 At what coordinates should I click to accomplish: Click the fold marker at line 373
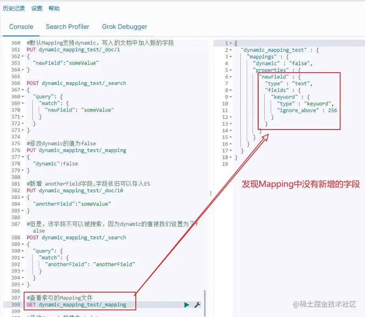pos(23,130)
